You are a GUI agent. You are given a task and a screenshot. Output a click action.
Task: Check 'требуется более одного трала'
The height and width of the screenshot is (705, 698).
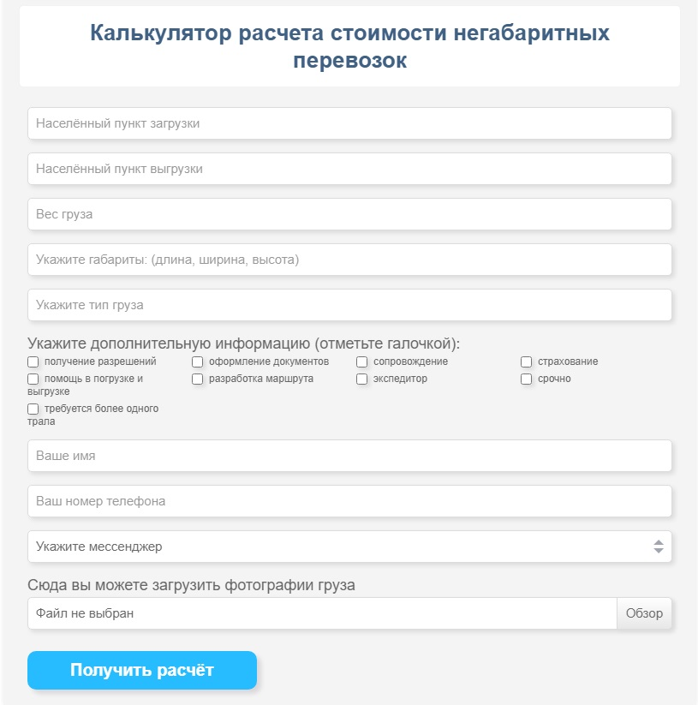click(x=33, y=409)
